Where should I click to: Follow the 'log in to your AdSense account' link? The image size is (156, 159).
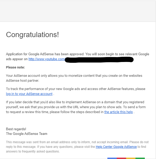29,94
